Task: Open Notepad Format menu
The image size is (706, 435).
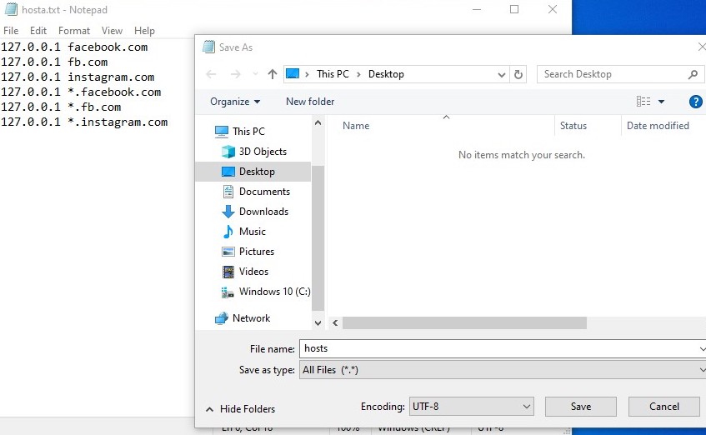Action: [x=74, y=31]
